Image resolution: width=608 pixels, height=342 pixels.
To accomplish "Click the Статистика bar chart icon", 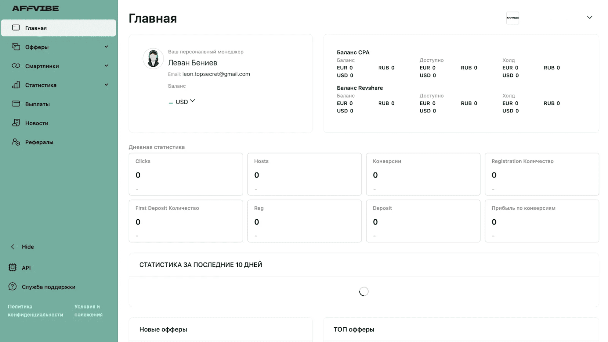I will 16,85.
